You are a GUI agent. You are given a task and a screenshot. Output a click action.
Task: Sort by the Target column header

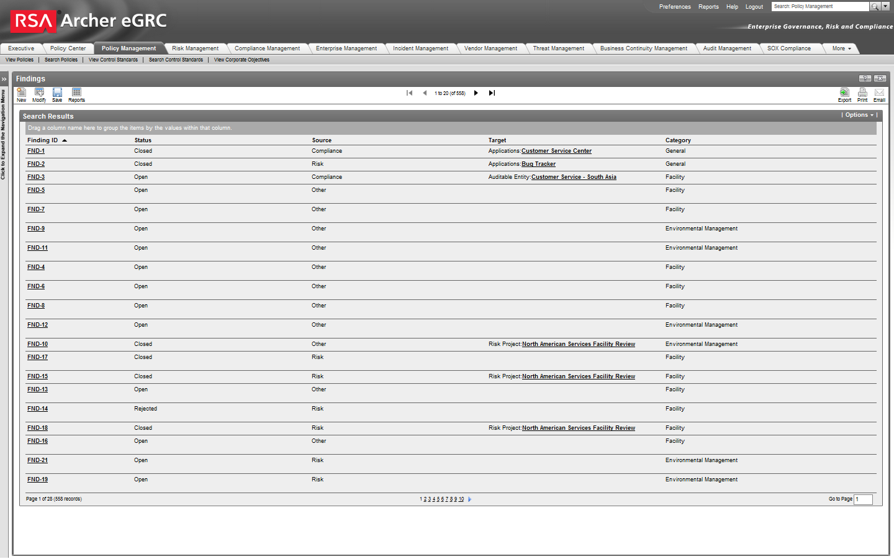click(497, 140)
